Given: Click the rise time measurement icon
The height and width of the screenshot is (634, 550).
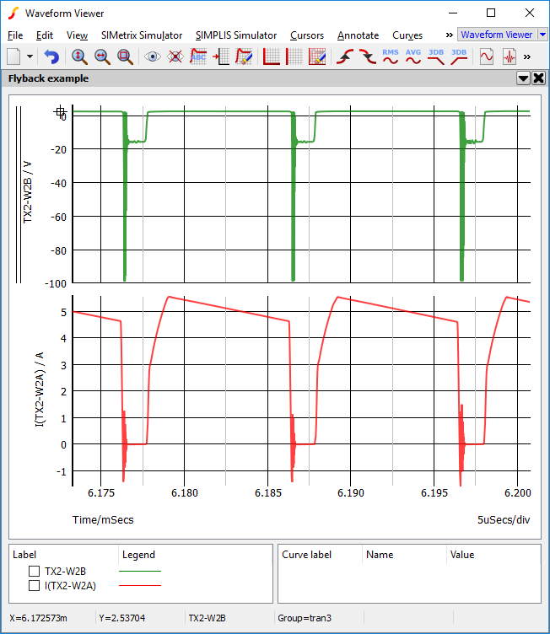Looking at the screenshot, I should pos(344,56).
